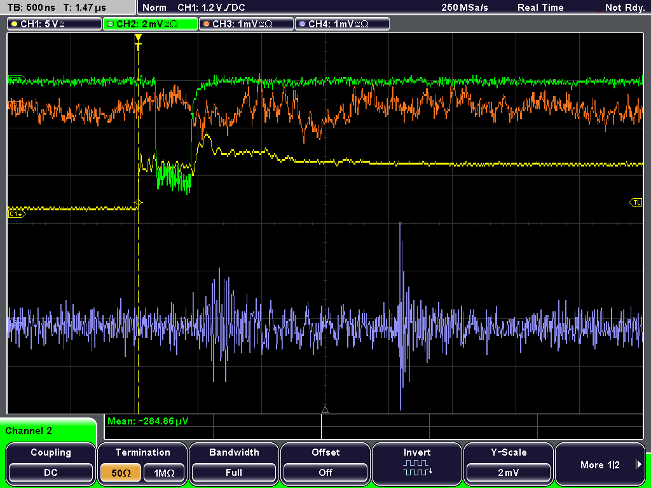Open the Bandwidth Full setting
Image resolution: width=651 pixels, height=488 pixels.
pos(234,463)
